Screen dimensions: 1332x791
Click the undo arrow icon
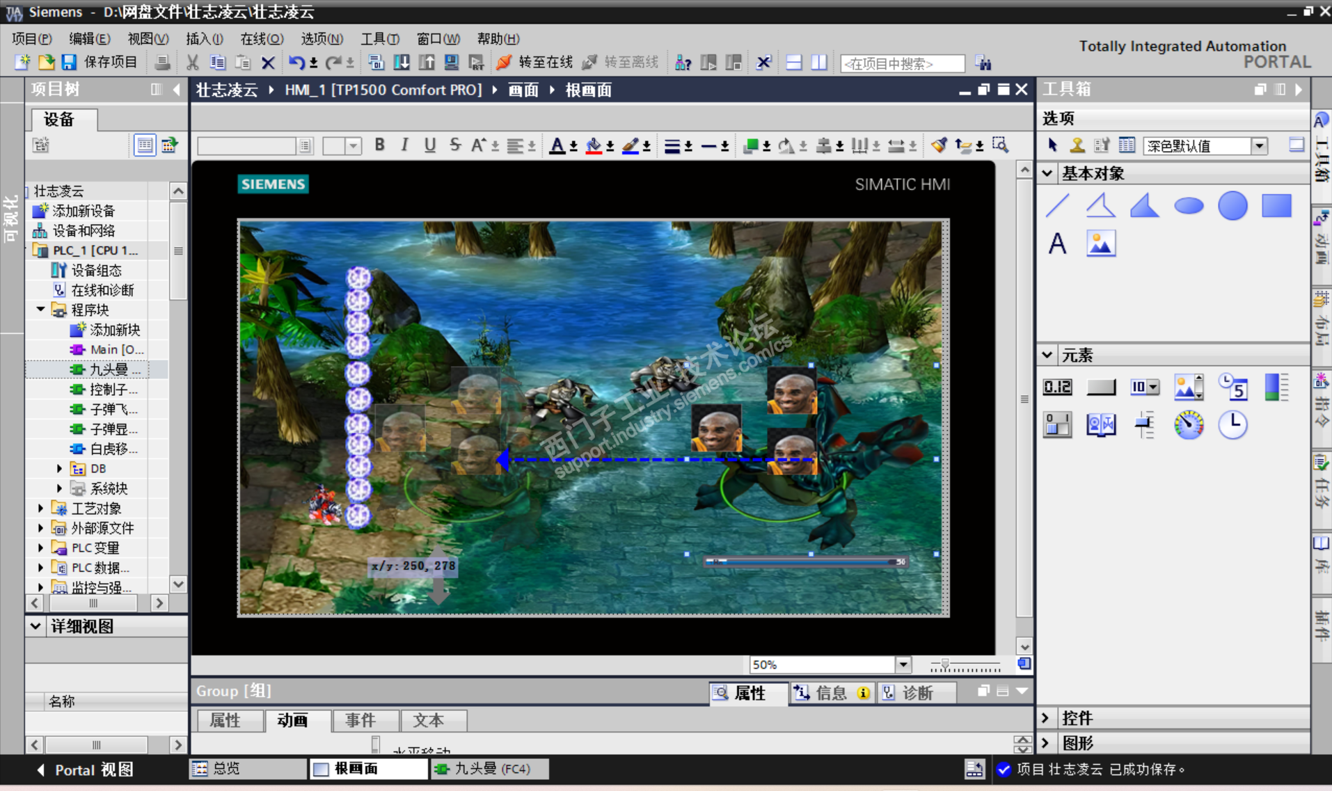click(296, 63)
